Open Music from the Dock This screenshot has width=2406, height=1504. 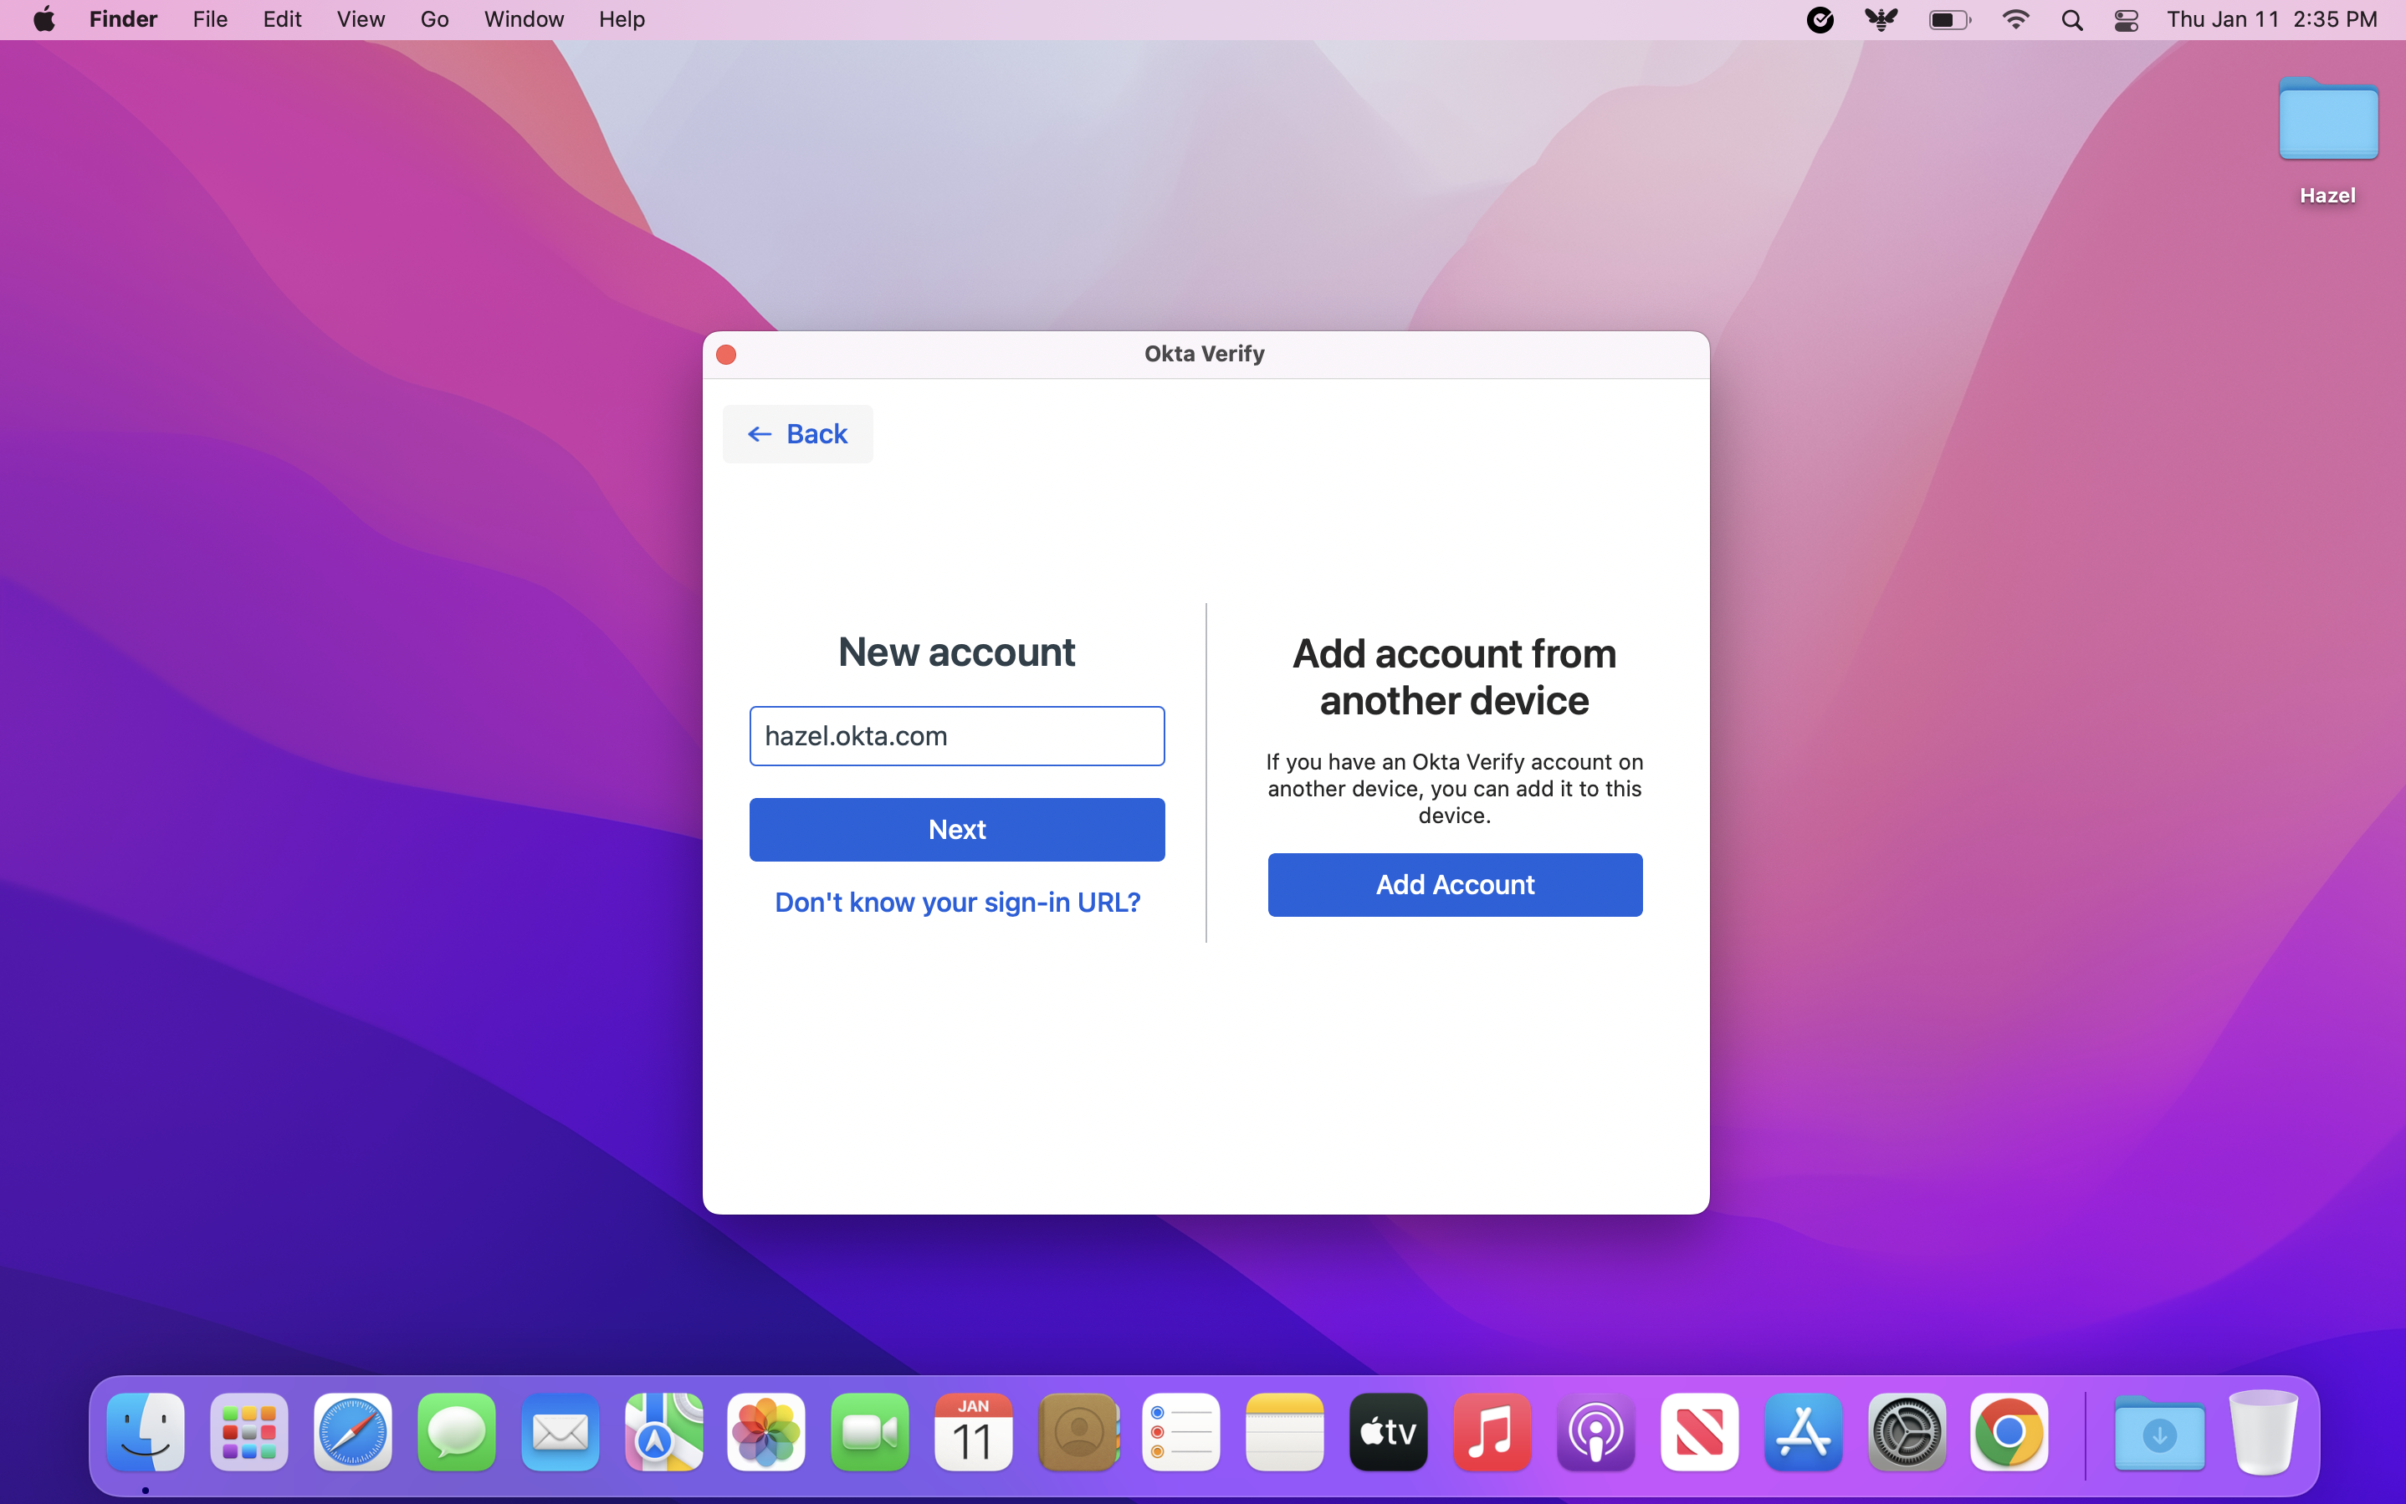tap(1491, 1431)
